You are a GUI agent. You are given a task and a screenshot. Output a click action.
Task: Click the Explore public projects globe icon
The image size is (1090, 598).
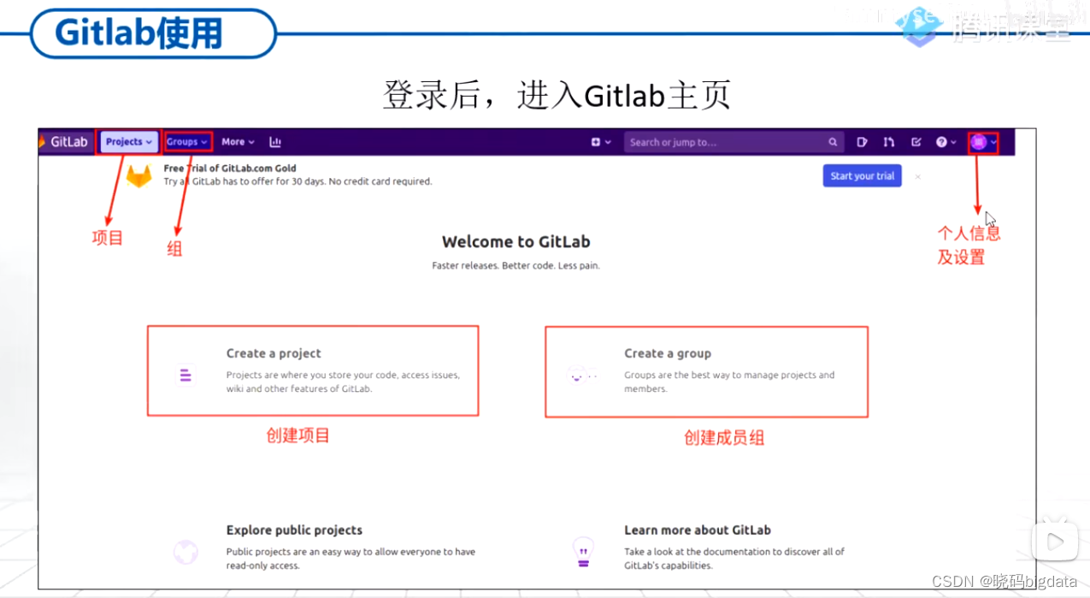(x=186, y=552)
